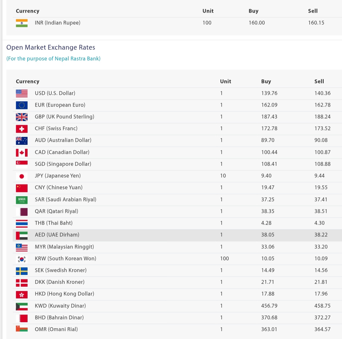Click the Kuwait flag icon
Viewport: 342px width, 339px height.
[22, 306]
